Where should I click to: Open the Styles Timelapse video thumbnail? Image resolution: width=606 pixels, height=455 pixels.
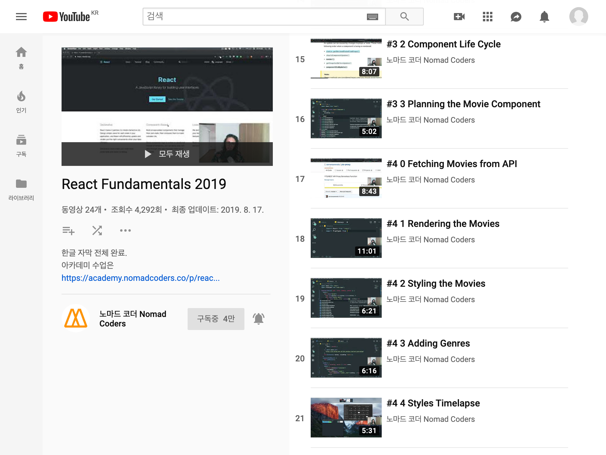click(346, 417)
